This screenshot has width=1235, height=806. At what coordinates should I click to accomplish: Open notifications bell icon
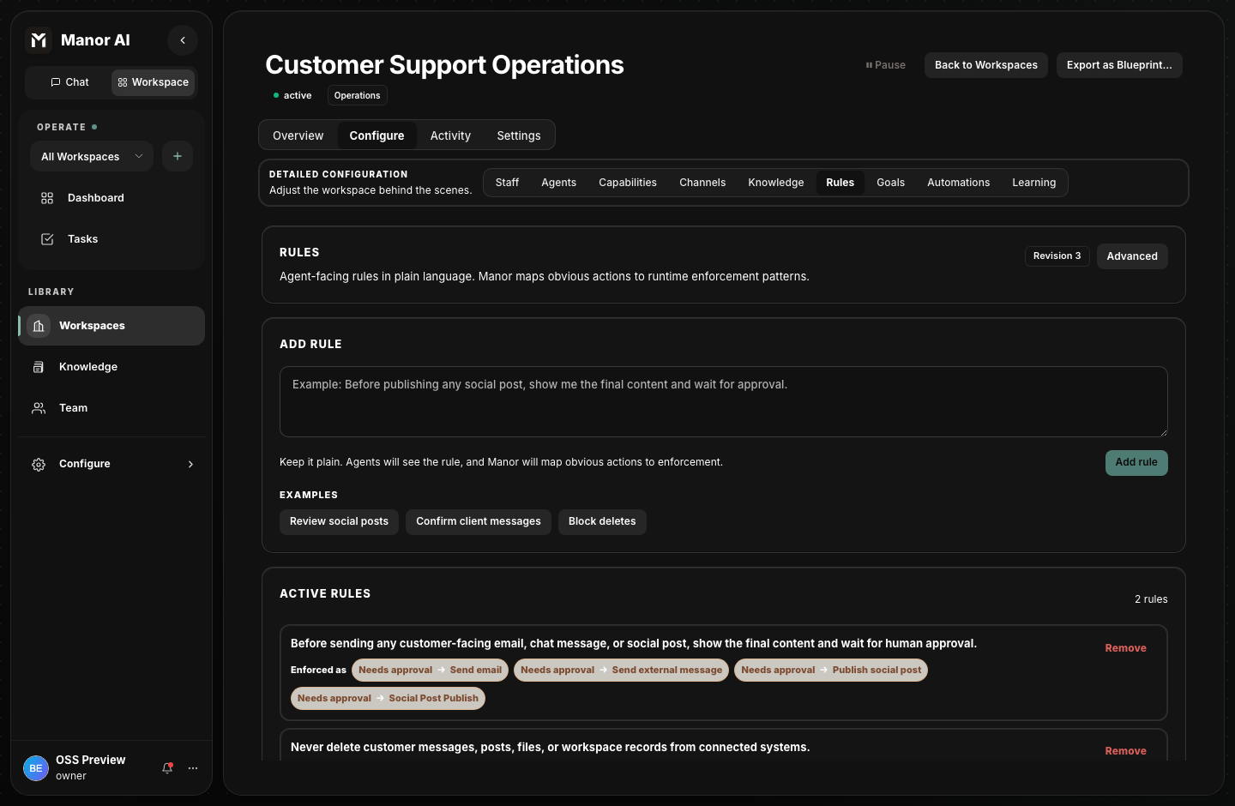(x=167, y=768)
